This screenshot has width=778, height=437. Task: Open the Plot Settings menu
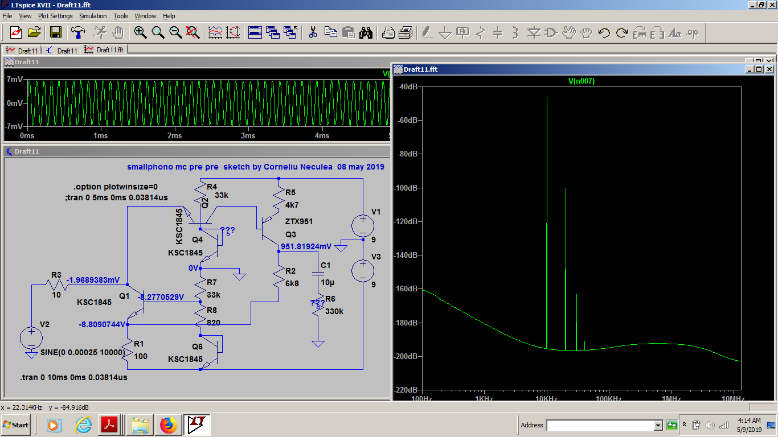click(x=55, y=16)
